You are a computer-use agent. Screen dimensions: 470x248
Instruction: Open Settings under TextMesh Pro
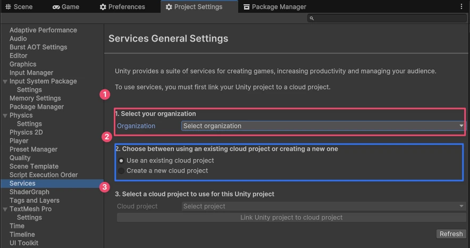pos(29,218)
